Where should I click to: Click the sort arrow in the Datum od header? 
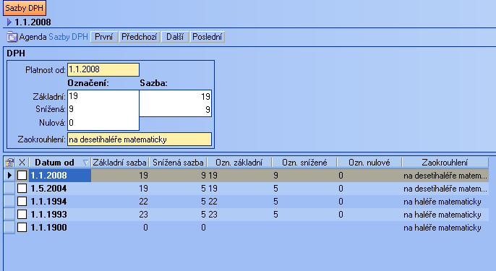85,163
